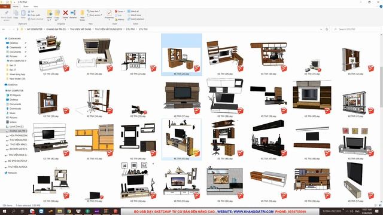Open recent locations dropdown arrow
Image resolution: width=383 pixels, height=215 pixels.
[x=14, y=29]
